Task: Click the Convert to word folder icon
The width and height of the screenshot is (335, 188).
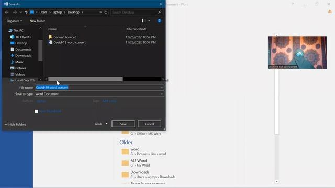Action: (x=50, y=37)
